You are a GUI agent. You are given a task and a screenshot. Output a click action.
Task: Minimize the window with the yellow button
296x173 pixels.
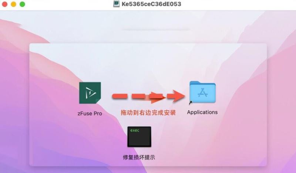(13, 4)
